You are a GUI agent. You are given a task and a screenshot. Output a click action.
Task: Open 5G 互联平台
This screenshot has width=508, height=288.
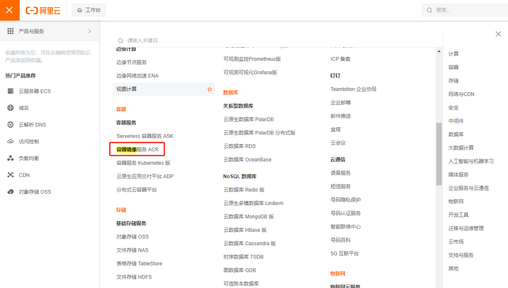pos(345,253)
